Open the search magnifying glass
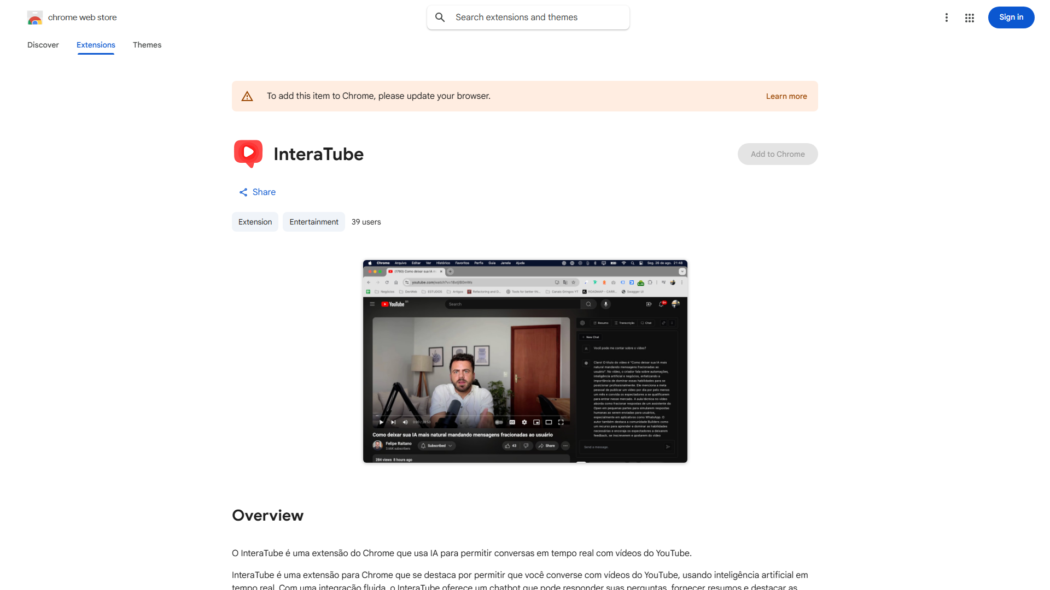Screen dimensions: 1050x590 click(440, 17)
